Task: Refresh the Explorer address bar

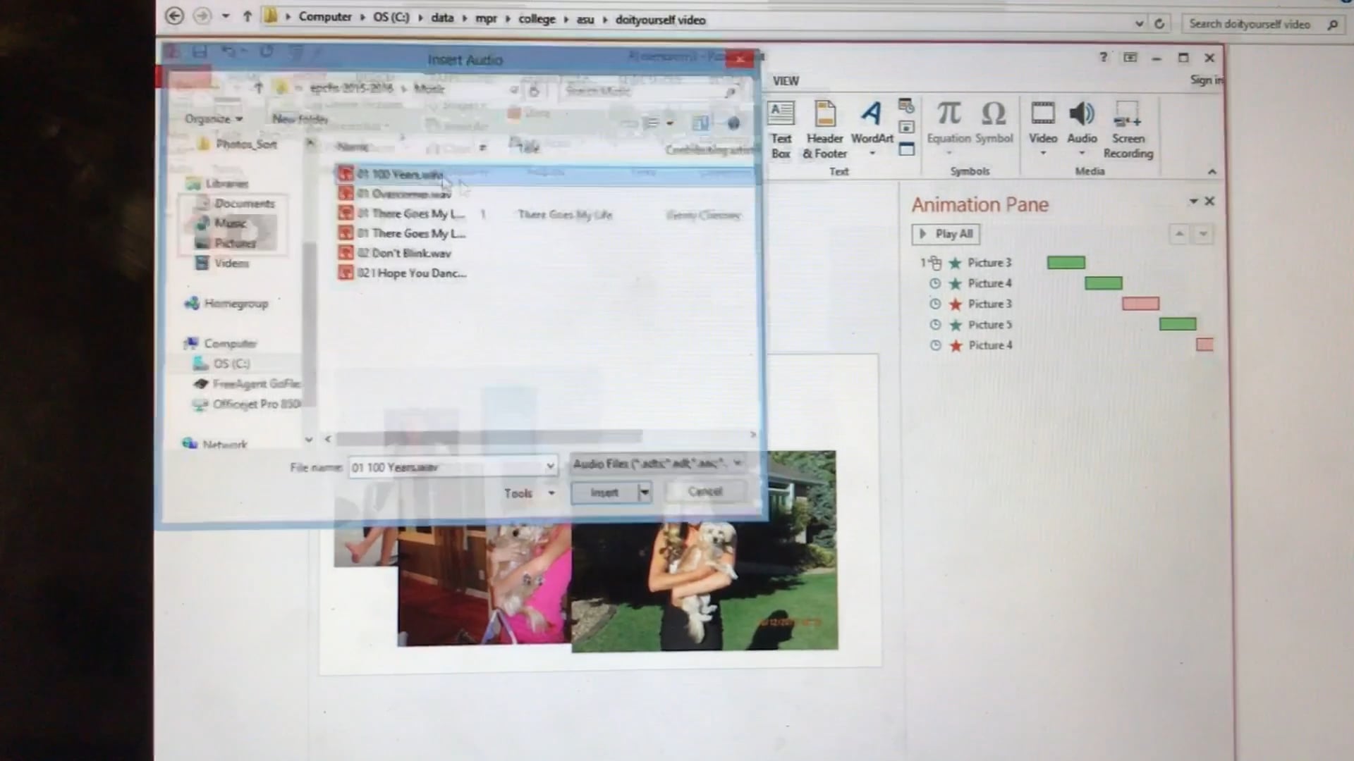Action: coord(1159,23)
